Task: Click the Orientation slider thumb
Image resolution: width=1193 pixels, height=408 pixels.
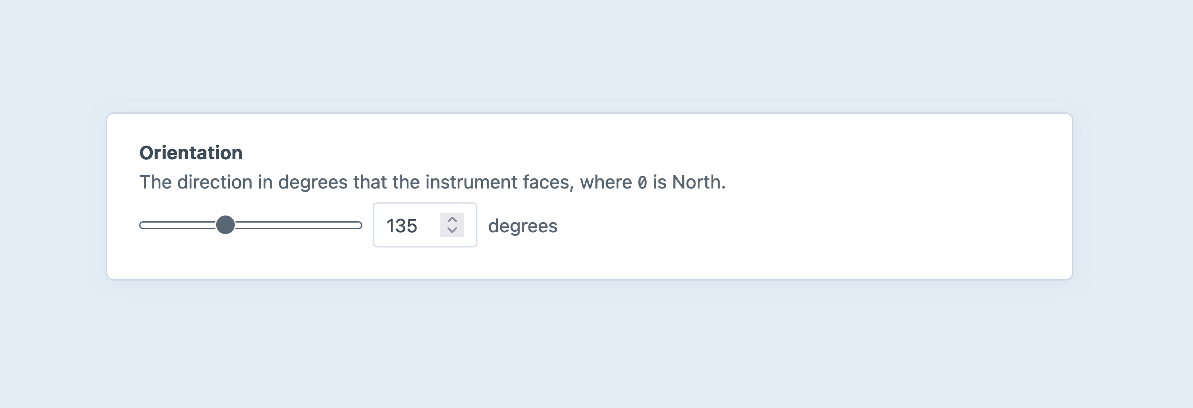Action: point(225,225)
